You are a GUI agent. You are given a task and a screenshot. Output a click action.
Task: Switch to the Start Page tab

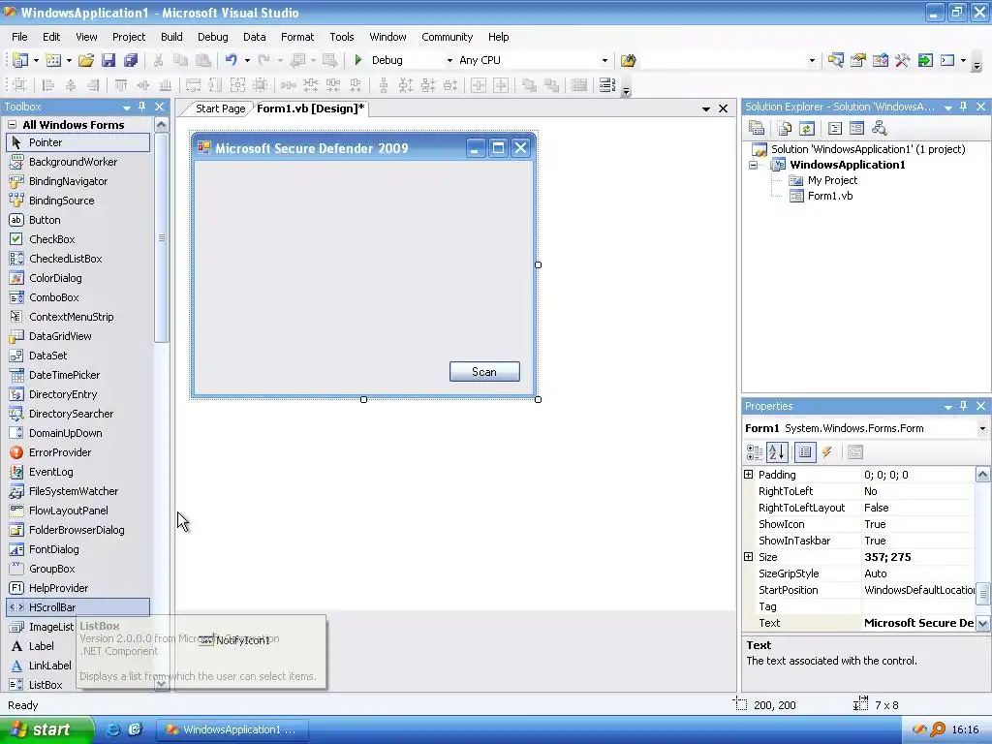[220, 108]
